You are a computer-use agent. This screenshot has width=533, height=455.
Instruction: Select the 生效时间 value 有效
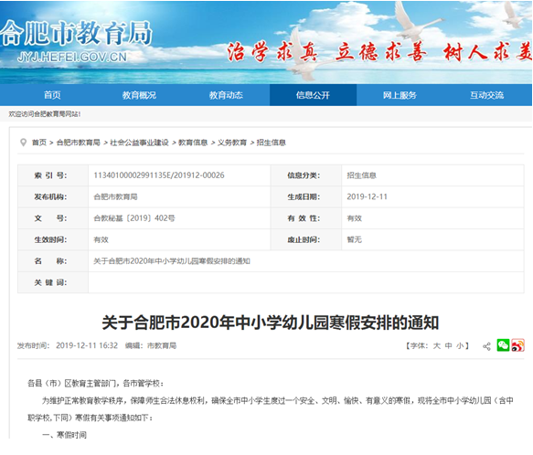coord(101,239)
